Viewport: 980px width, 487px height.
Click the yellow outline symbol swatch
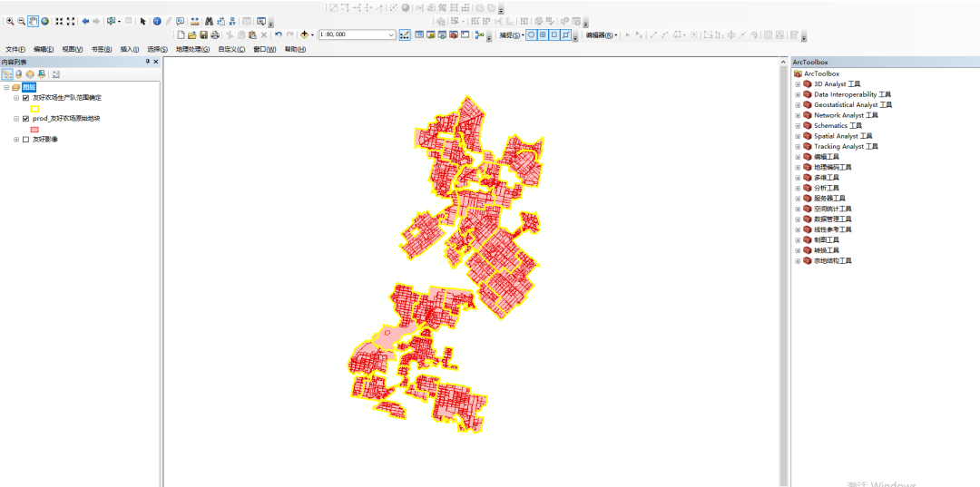point(34,108)
